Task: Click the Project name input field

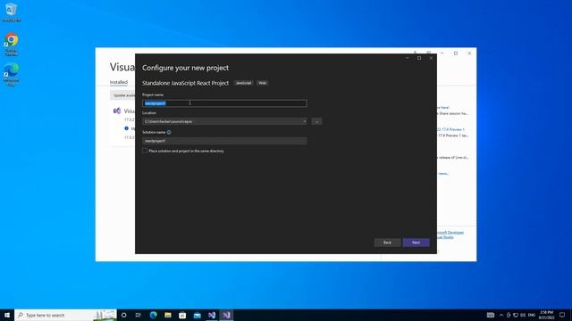Action: [x=224, y=103]
